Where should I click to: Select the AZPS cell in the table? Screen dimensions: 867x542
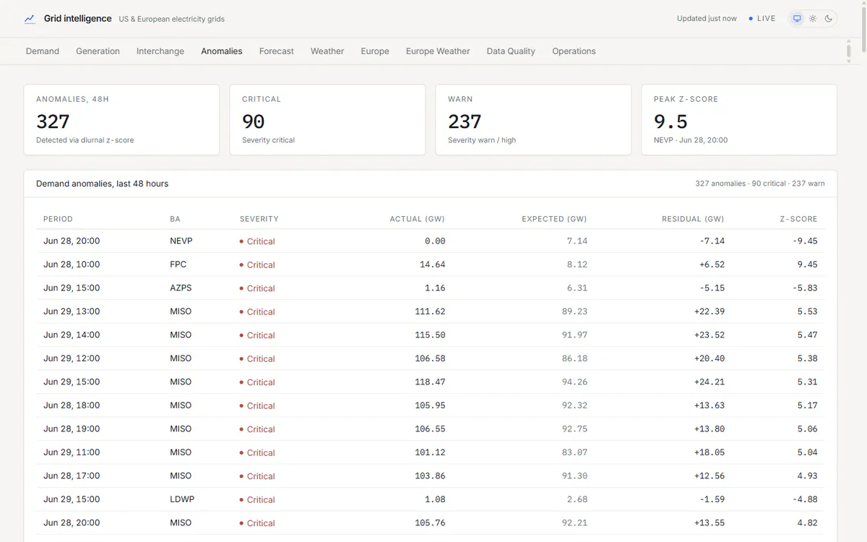point(181,288)
